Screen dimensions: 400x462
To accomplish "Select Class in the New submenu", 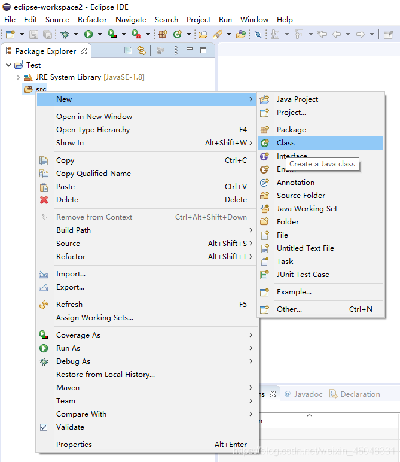I will 320,143.
